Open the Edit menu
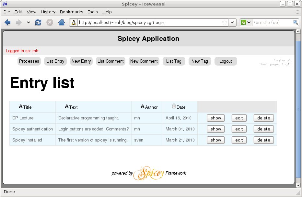This screenshot has height=197, width=302. [x=18, y=12]
